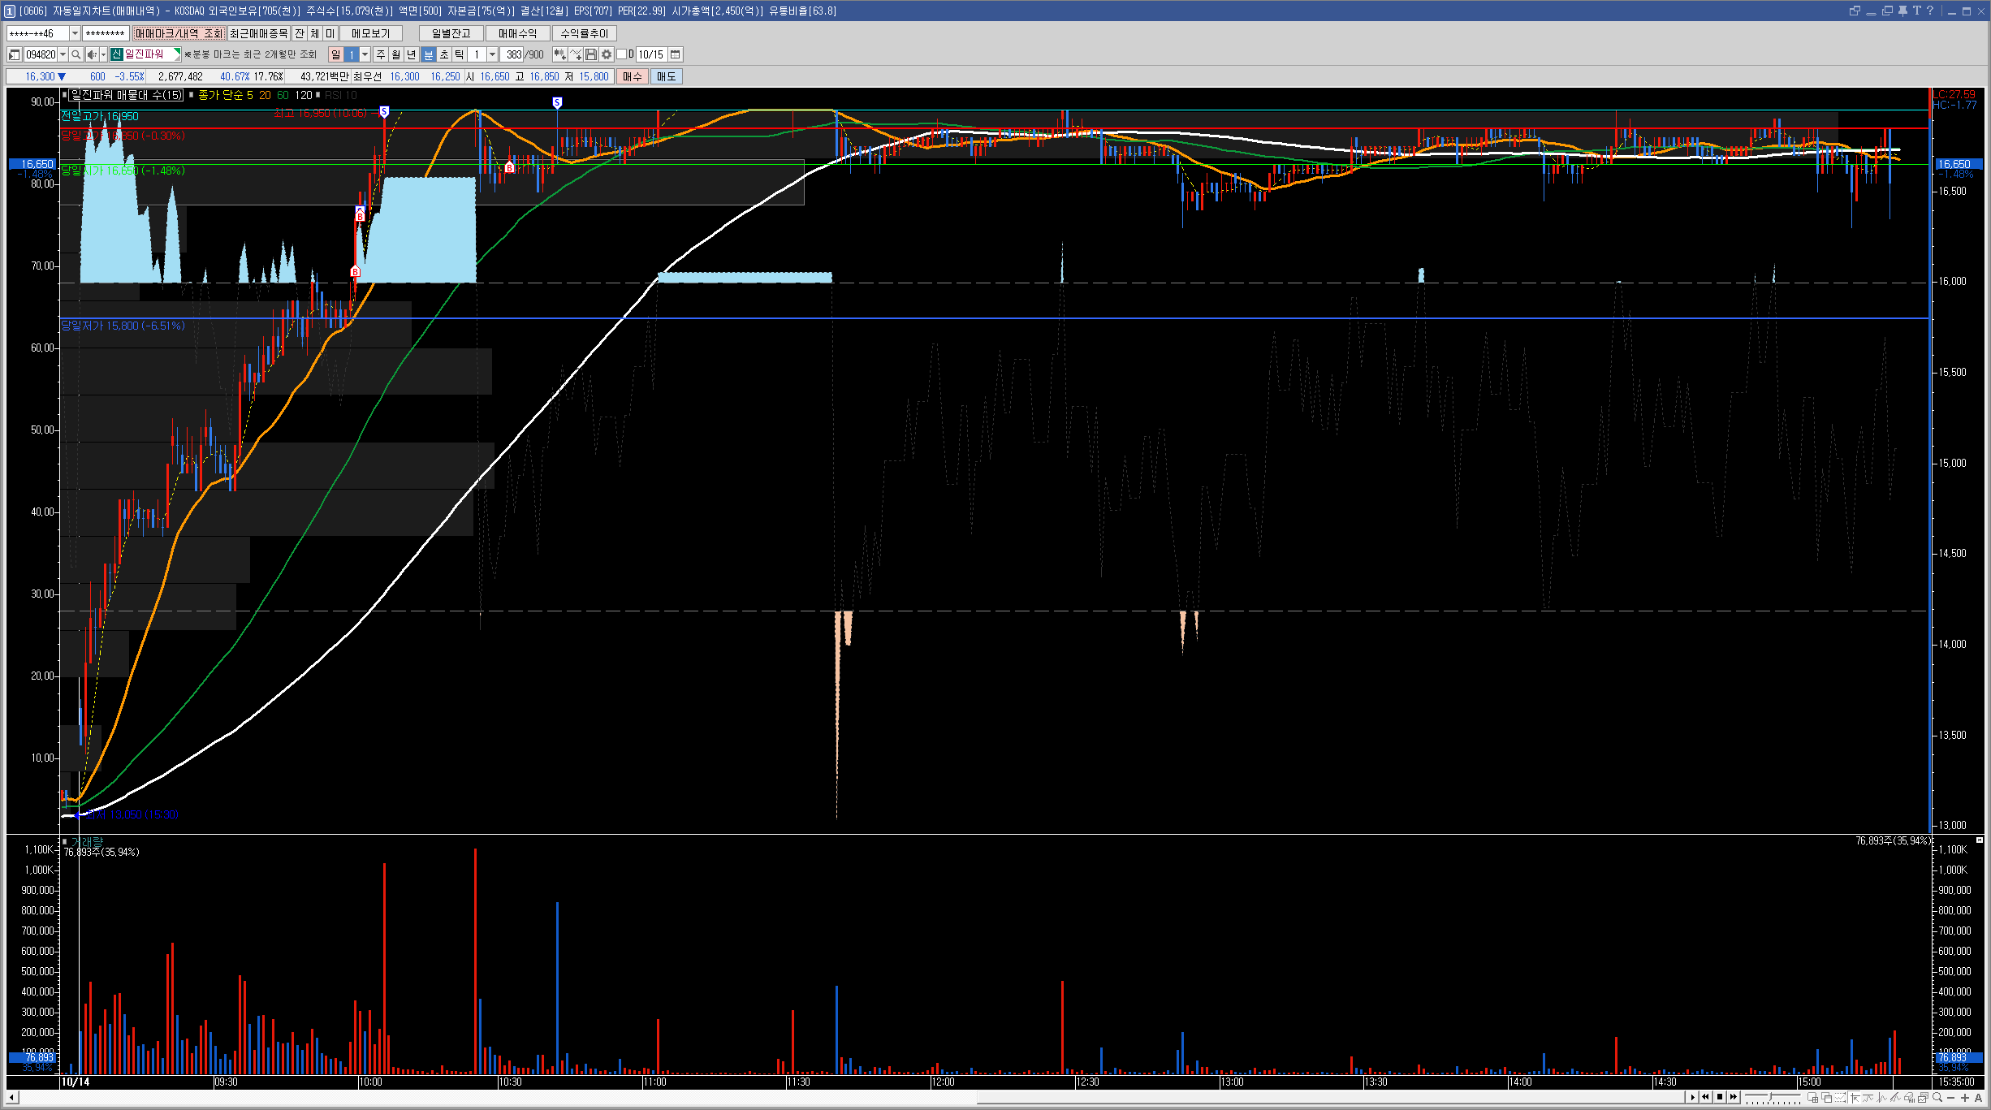Click the fast-forward chart replay button

1734,1097
